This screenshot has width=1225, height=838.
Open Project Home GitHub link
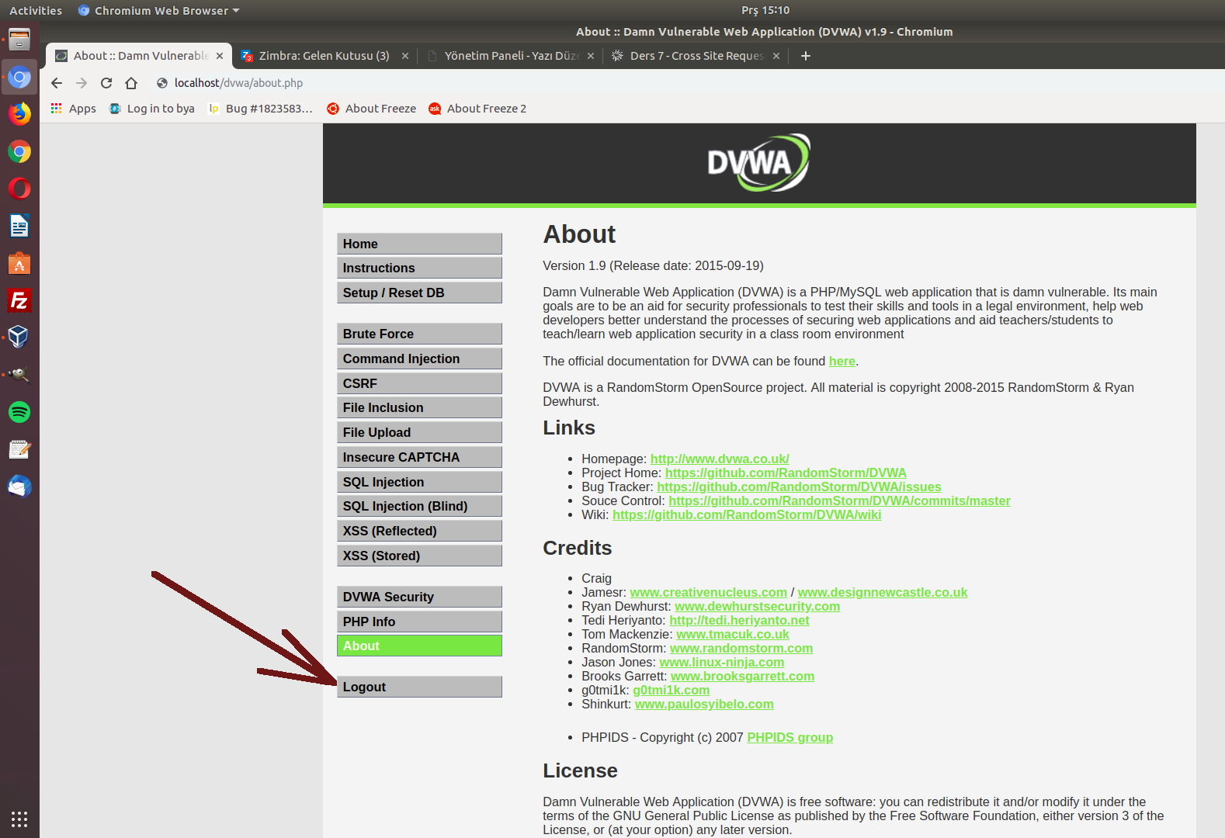[x=786, y=473]
